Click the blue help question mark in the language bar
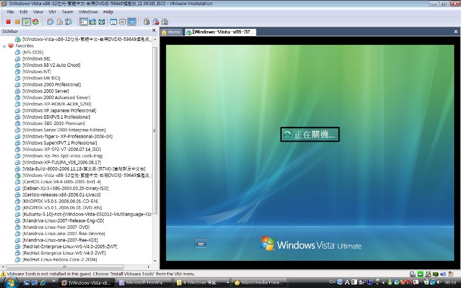 [x=369, y=282]
